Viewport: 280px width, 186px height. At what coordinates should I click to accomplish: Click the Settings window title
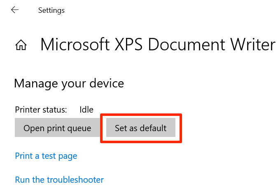(x=51, y=10)
